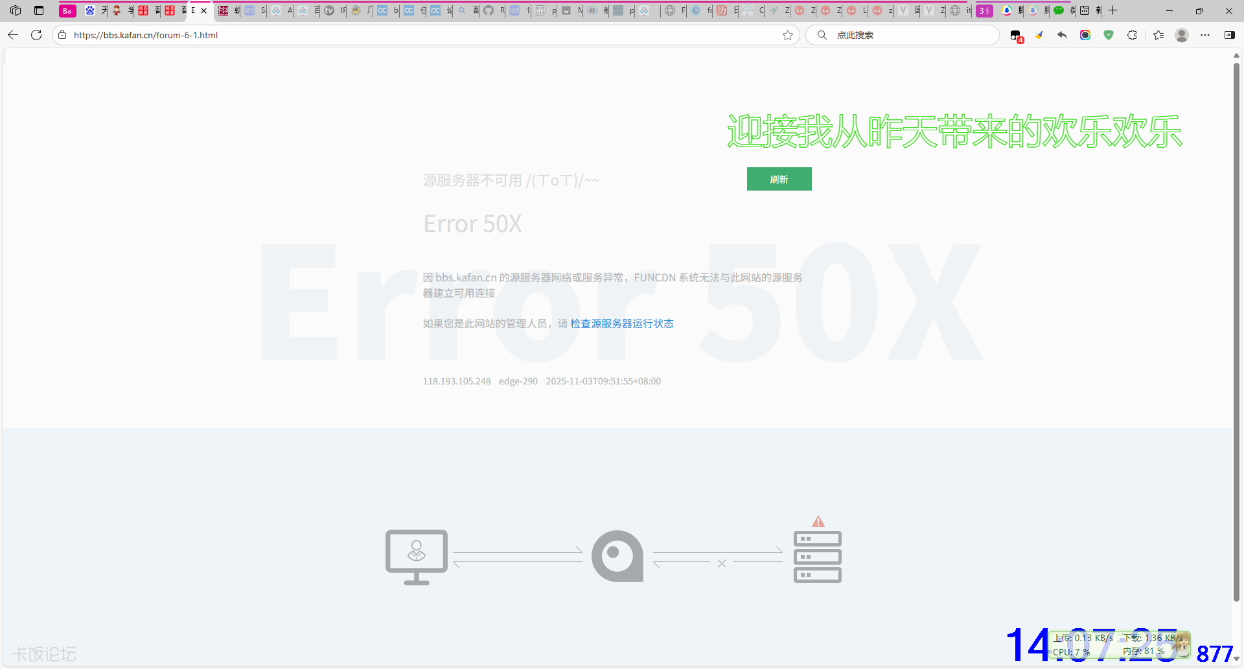Click the green 刷新 refresh button
The width and height of the screenshot is (1244, 669).
pyautogui.click(x=779, y=180)
